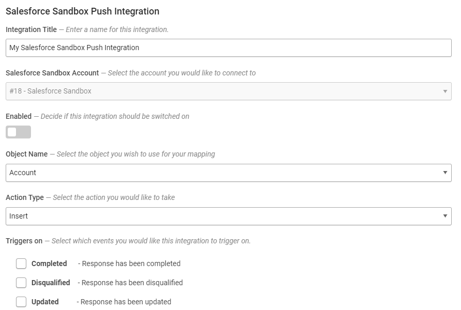
Task: Click the arrow on the #18 Salesforce Sandbox selector
Action: (445, 91)
